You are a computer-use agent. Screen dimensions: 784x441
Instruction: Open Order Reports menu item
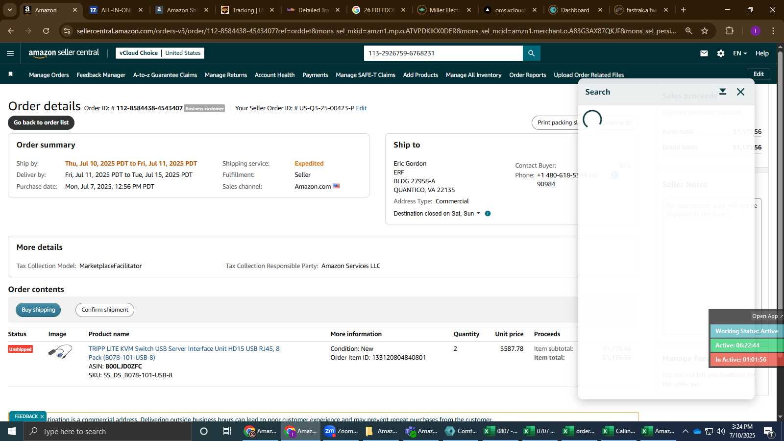pos(528,75)
